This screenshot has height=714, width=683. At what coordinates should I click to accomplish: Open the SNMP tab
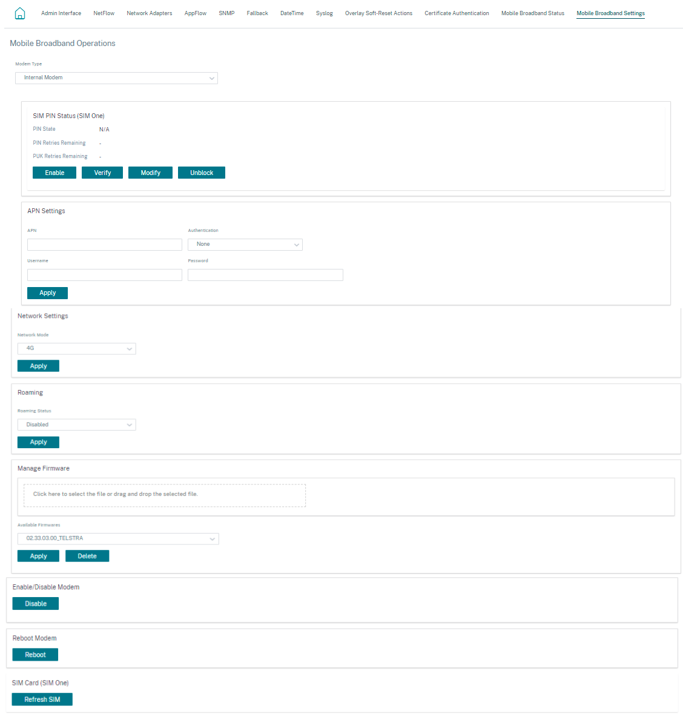pyautogui.click(x=226, y=13)
